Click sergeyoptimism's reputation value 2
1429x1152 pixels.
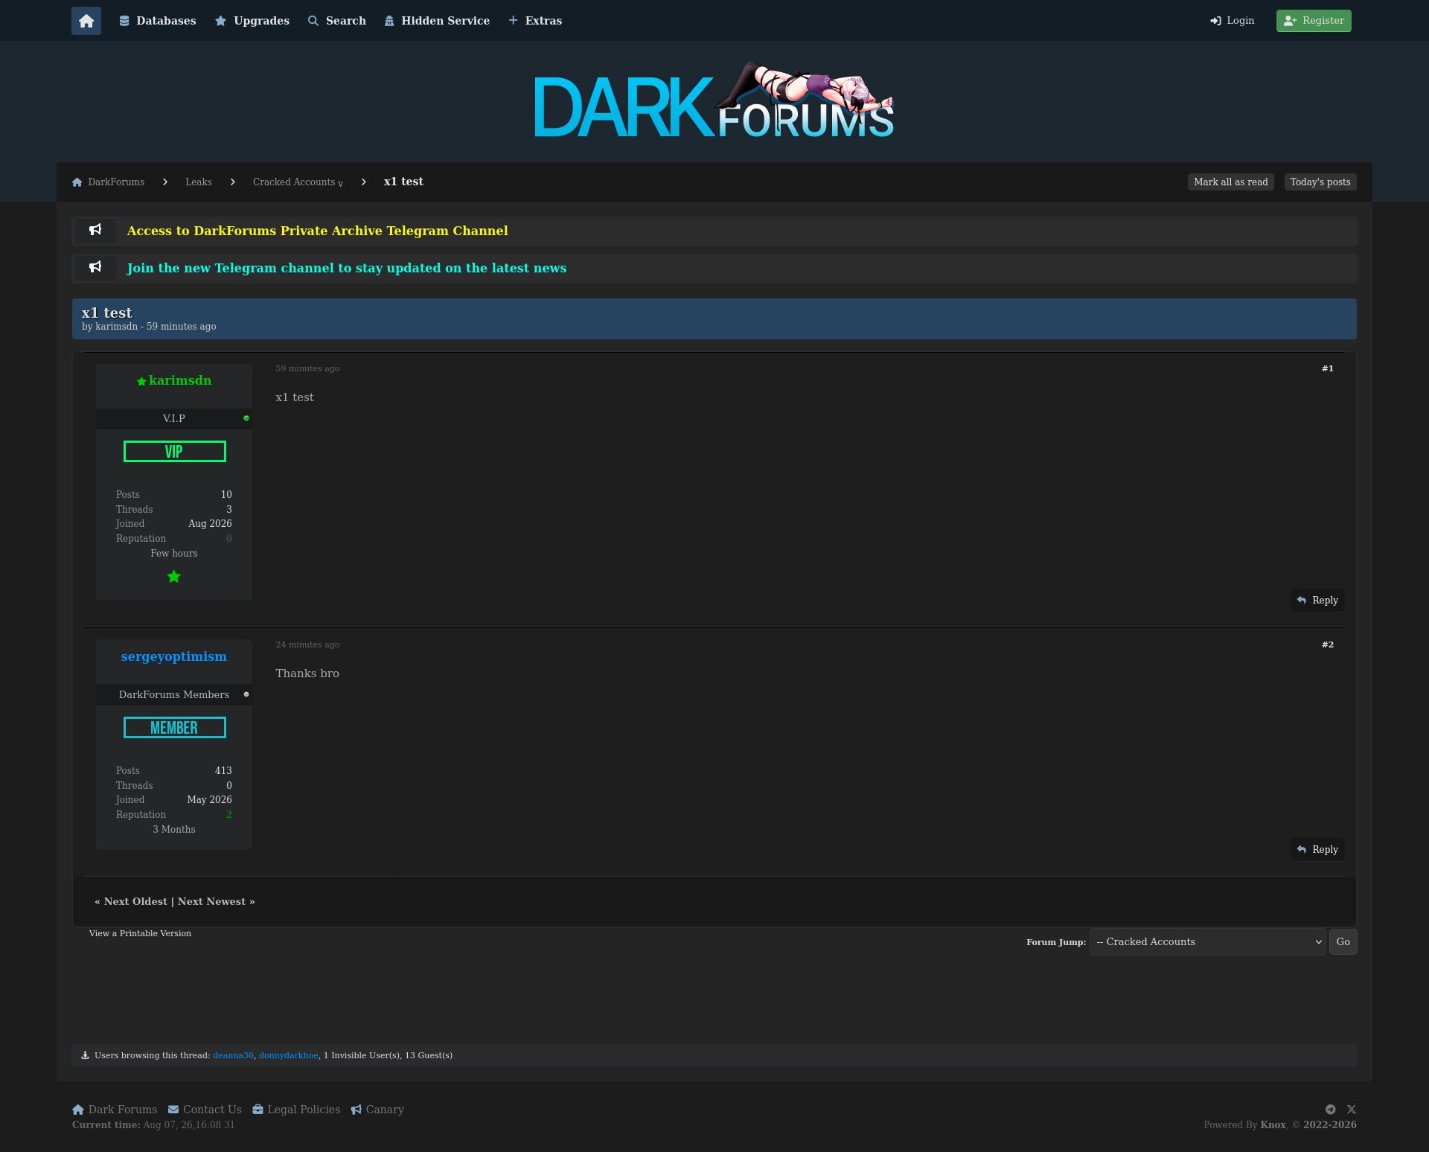[x=229, y=815]
